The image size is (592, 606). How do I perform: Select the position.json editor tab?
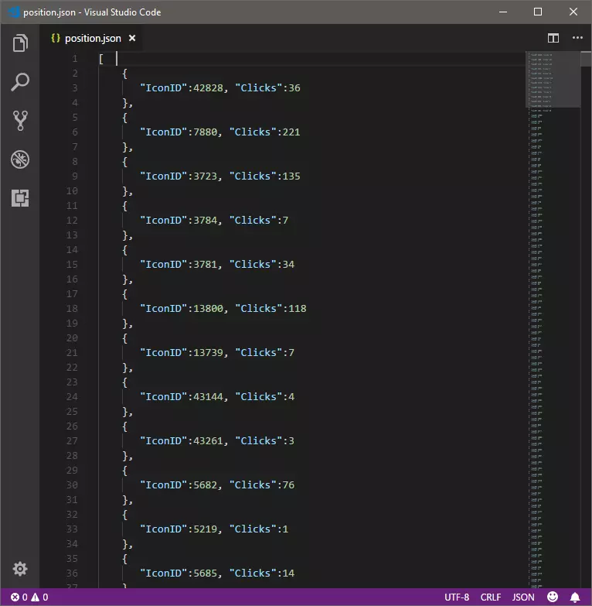93,38
